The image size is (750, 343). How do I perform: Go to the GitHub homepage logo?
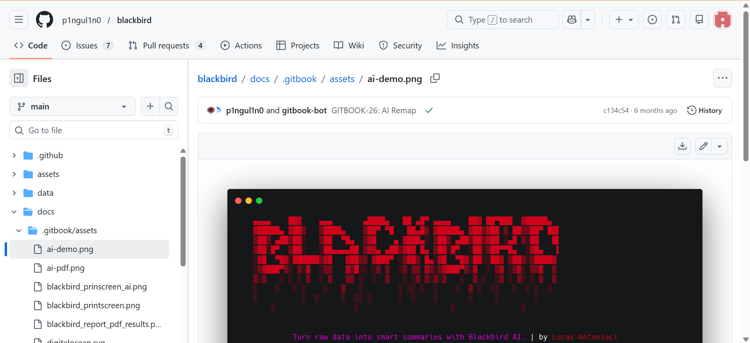coord(45,20)
